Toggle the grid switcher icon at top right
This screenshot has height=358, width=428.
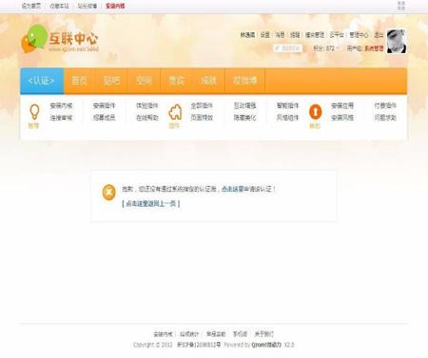click(x=401, y=6)
